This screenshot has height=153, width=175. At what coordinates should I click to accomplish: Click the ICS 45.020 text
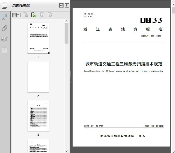point(88,14)
